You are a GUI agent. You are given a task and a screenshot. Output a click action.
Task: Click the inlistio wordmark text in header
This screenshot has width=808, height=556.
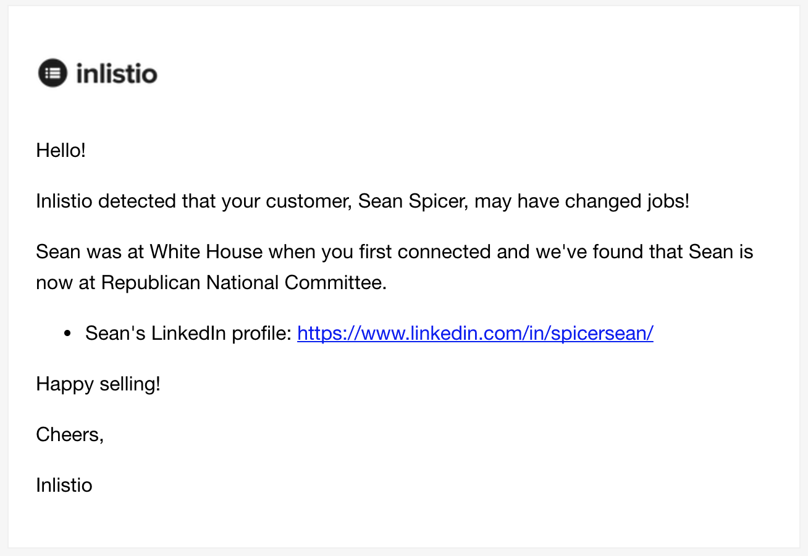[117, 74]
